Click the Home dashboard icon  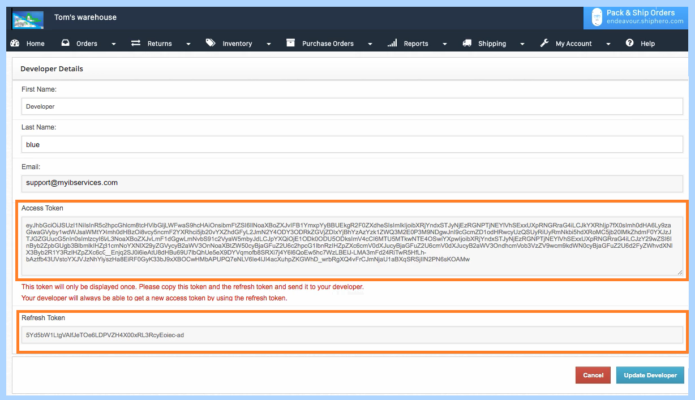pyautogui.click(x=15, y=44)
